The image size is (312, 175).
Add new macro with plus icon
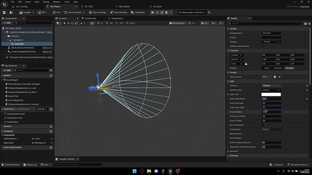click(x=51, y=126)
